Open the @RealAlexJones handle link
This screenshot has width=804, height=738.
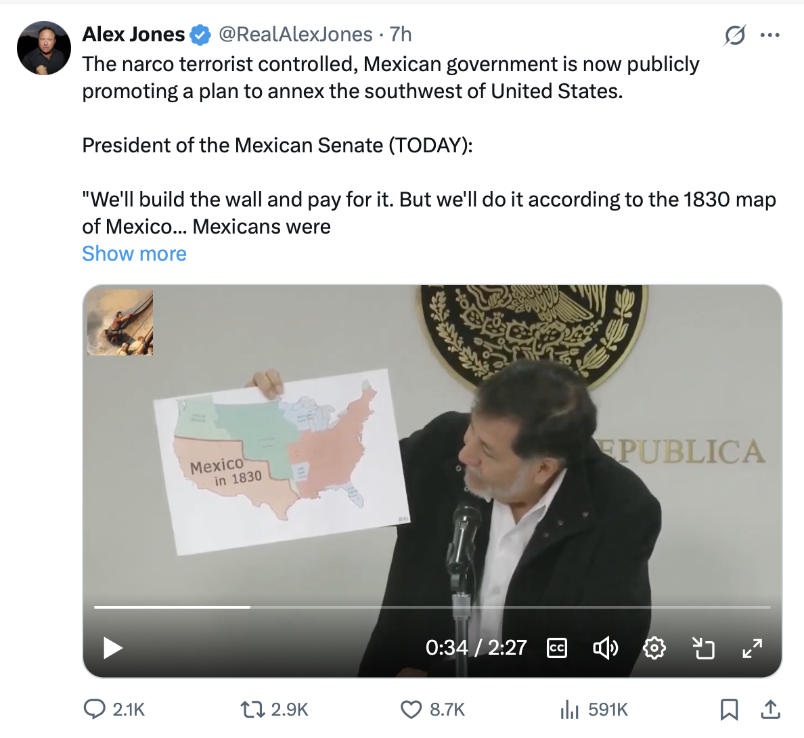(x=296, y=35)
